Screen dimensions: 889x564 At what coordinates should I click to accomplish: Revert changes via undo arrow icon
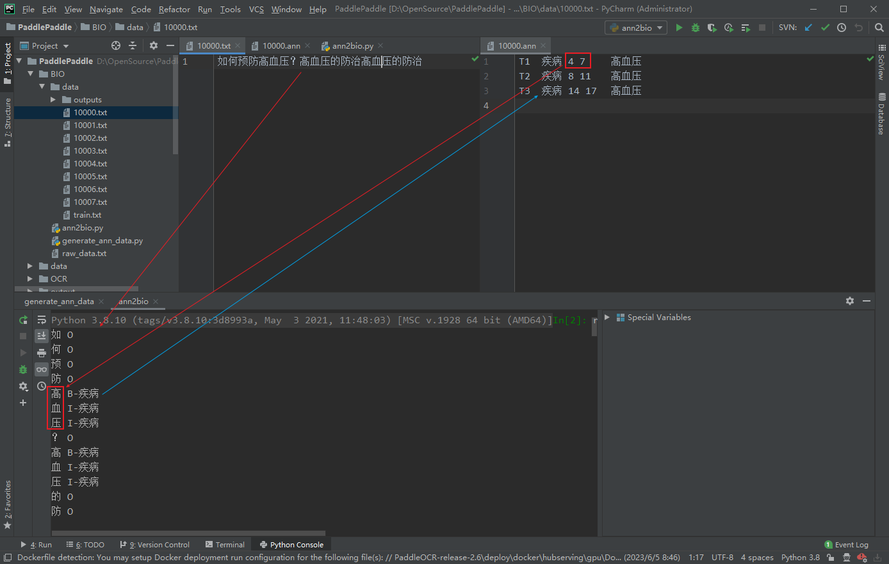(x=858, y=28)
